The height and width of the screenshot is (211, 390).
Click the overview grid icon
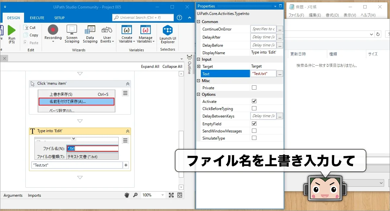(x=179, y=195)
